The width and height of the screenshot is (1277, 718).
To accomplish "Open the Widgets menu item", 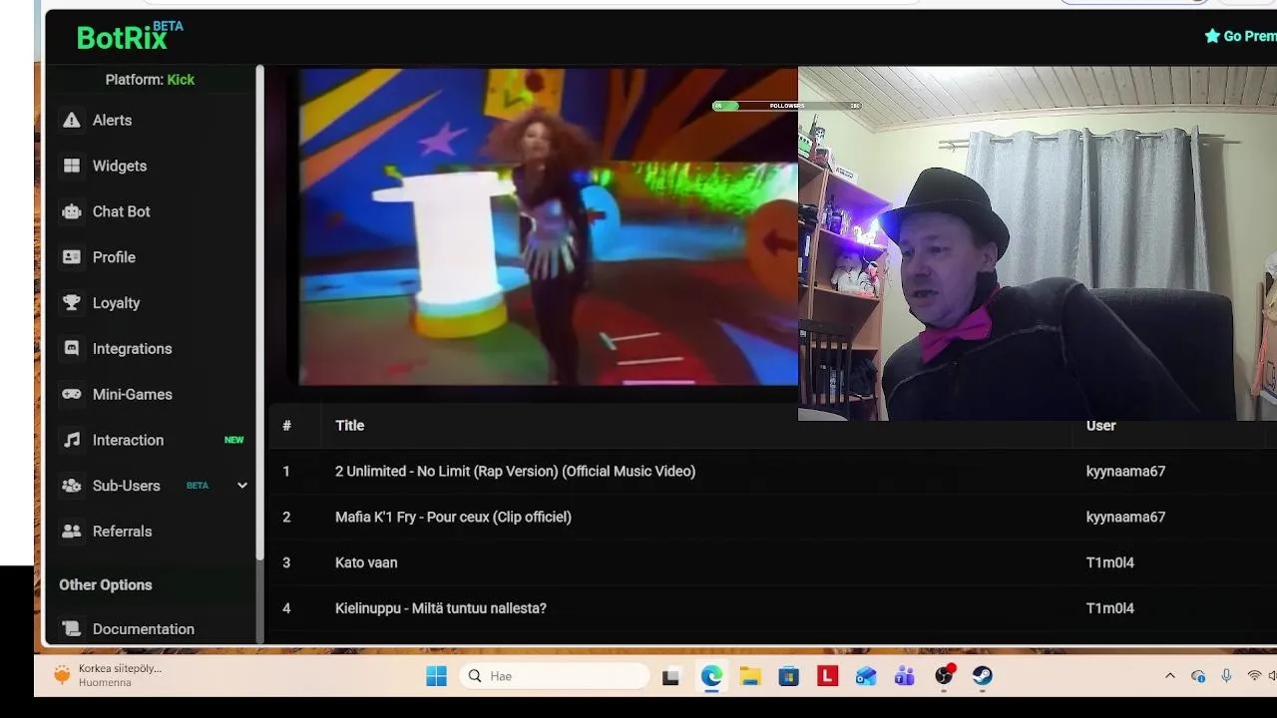I will 120,166.
